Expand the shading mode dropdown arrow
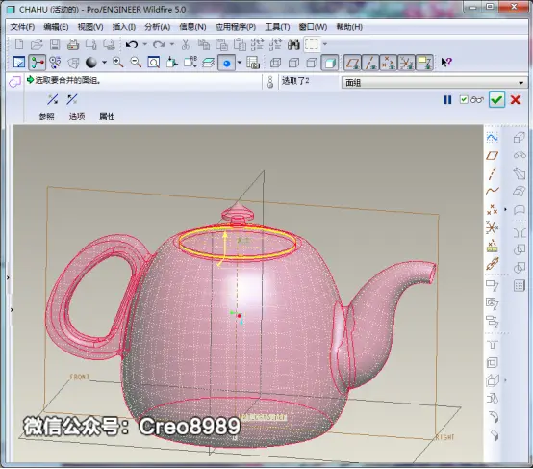The width and height of the screenshot is (533, 469). click(x=104, y=63)
